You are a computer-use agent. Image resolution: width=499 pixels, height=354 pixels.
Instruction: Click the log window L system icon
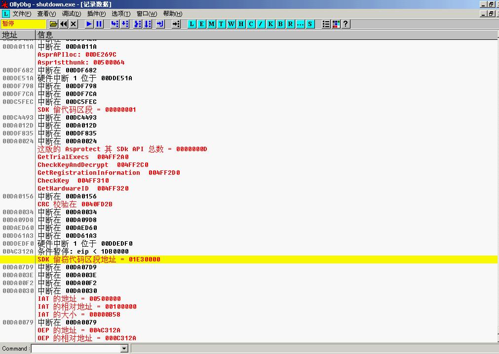[x=6, y=14]
